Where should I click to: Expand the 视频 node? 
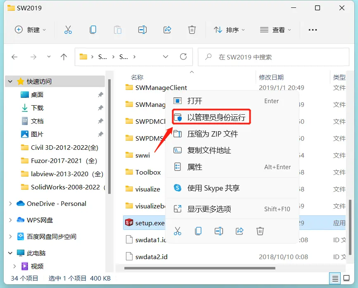14,266
